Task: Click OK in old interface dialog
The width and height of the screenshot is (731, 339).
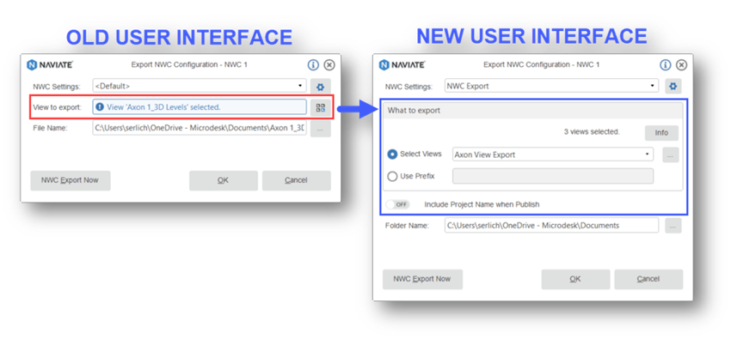Action: coord(224,180)
